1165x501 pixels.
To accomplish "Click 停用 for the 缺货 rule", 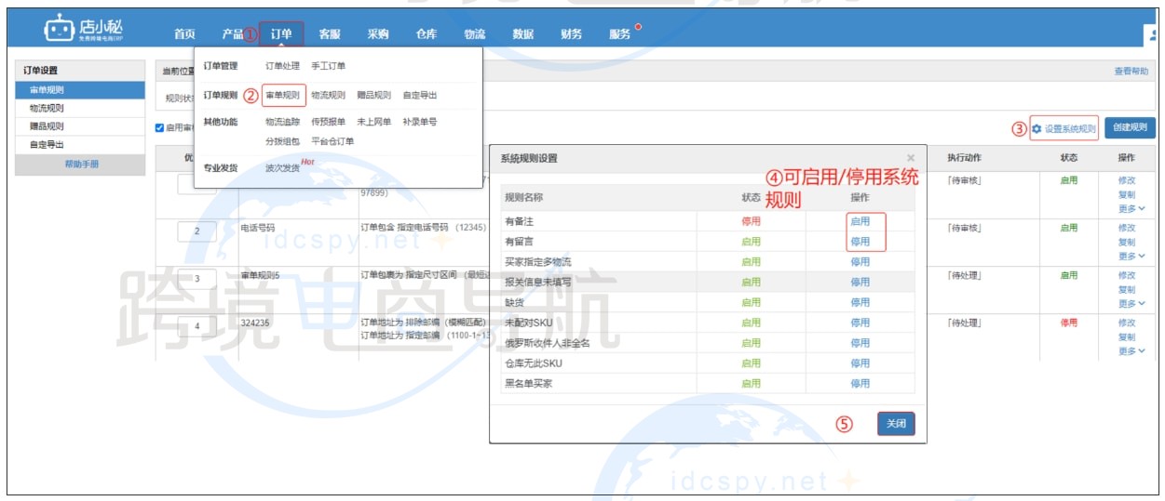I will (860, 303).
